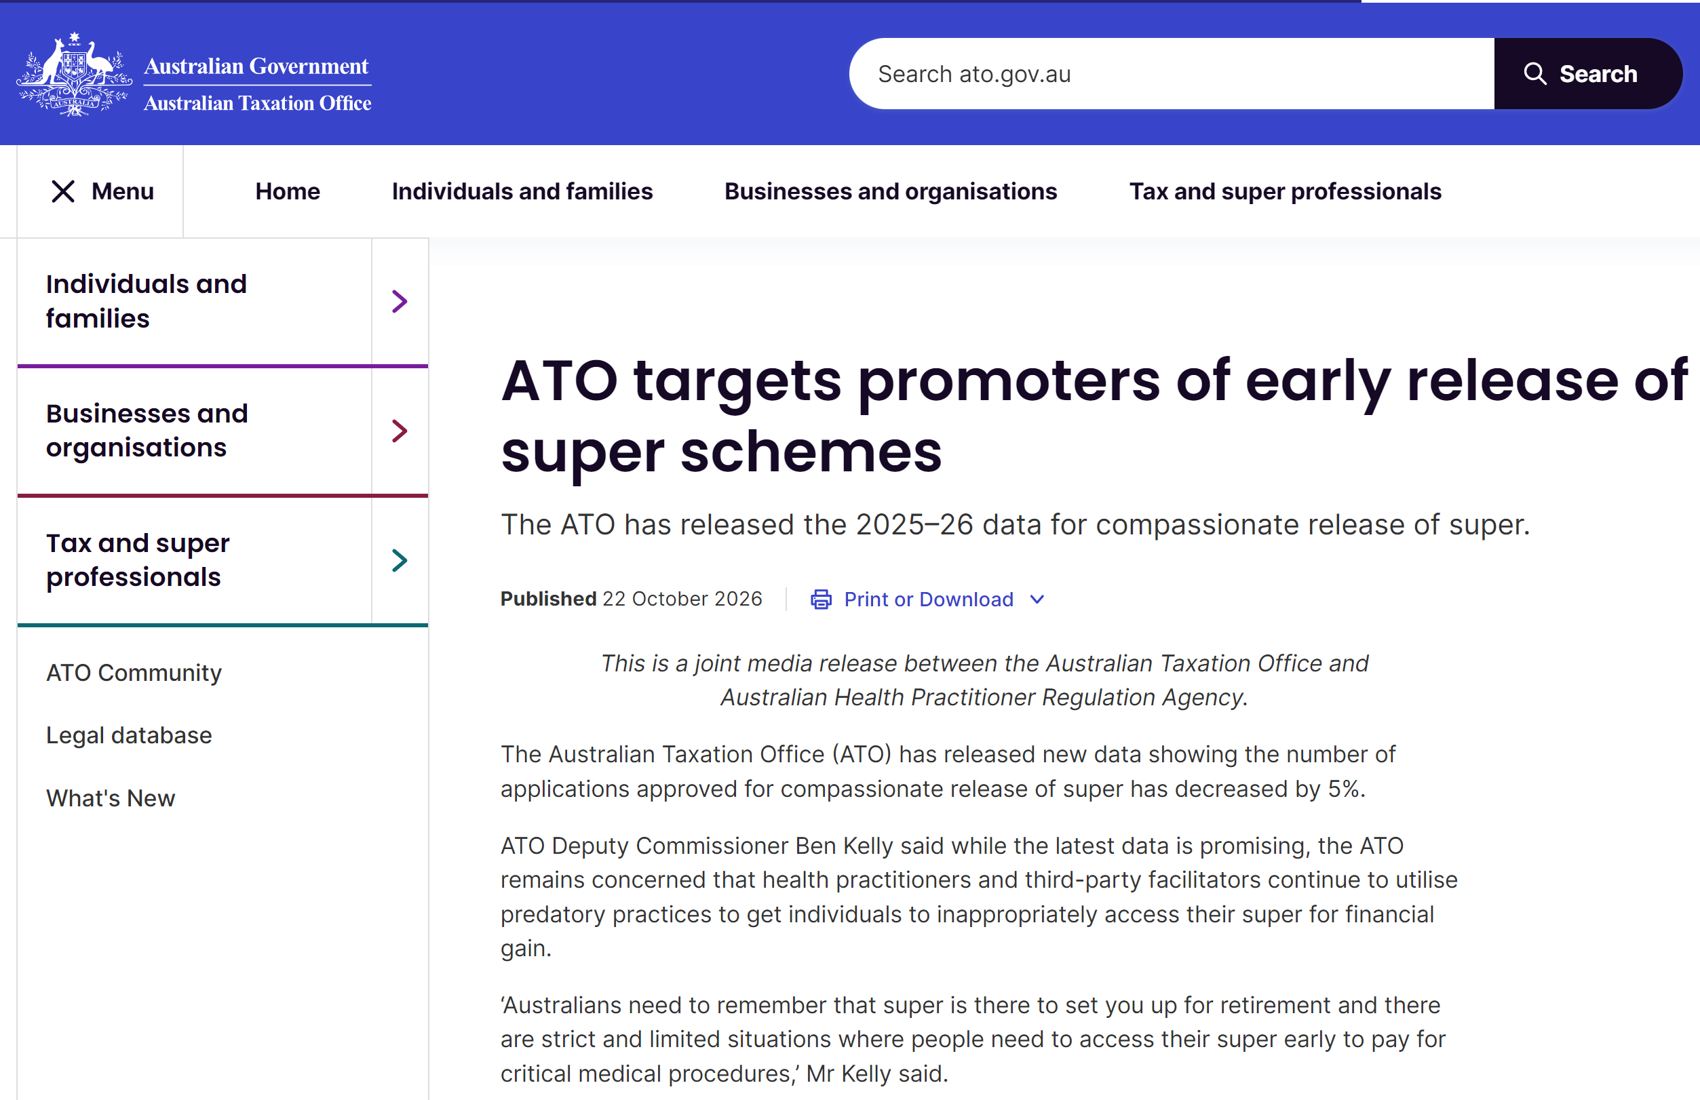Expand the Individuals and families sidebar chevron
1700x1100 pixels.
coord(400,301)
